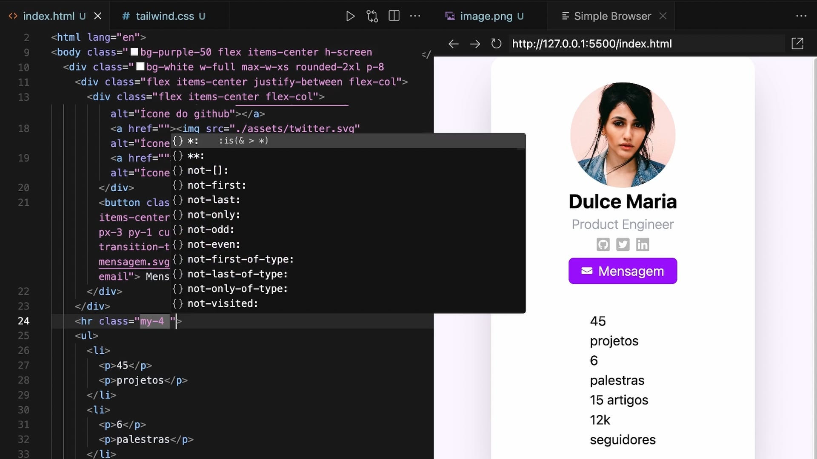The image size is (817, 459).
Task: Click the browser forward arrow
Action: [x=475, y=44]
